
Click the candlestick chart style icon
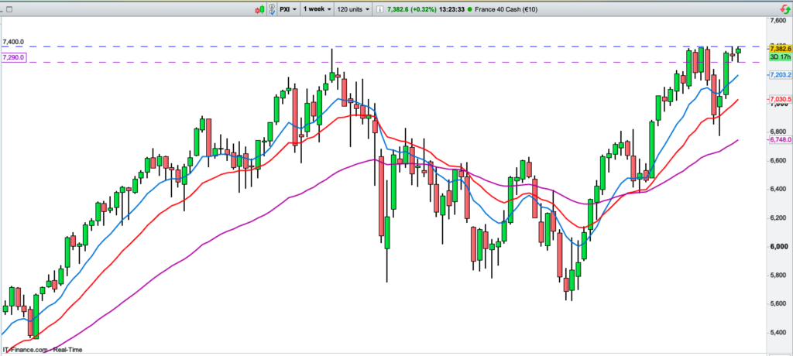click(x=262, y=9)
